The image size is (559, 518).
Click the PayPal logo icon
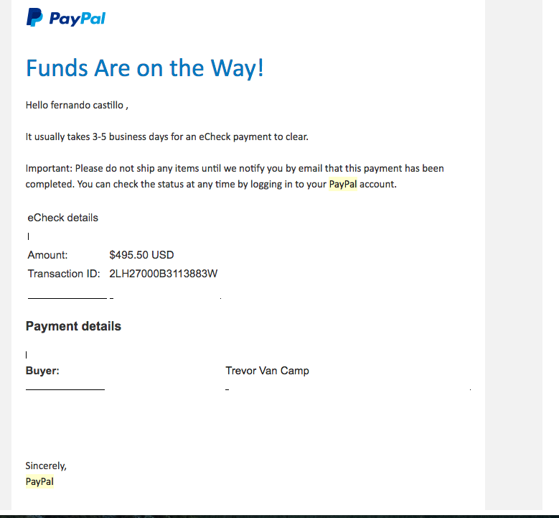click(x=34, y=17)
